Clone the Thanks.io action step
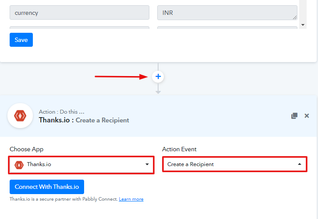Image resolution: width=318 pixels, height=219 pixels. (294, 116)
